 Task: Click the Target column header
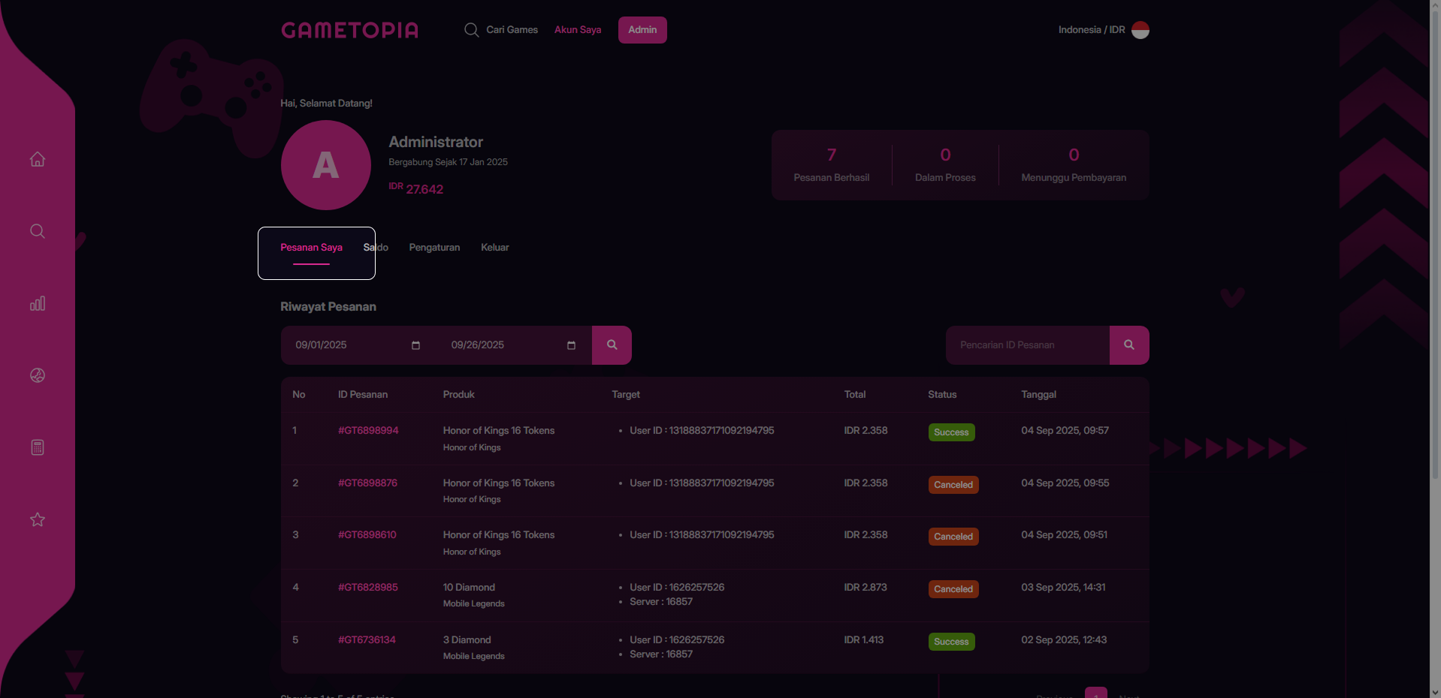626,395
